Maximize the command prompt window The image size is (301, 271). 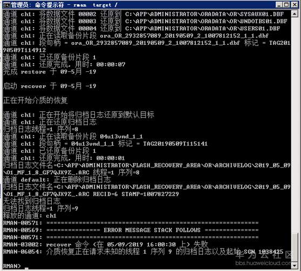pyautogui.click(x=286, y=5)
